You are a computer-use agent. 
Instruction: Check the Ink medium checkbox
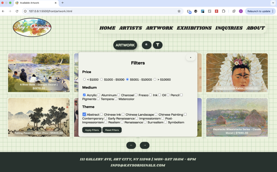click(x=150, y=95)
